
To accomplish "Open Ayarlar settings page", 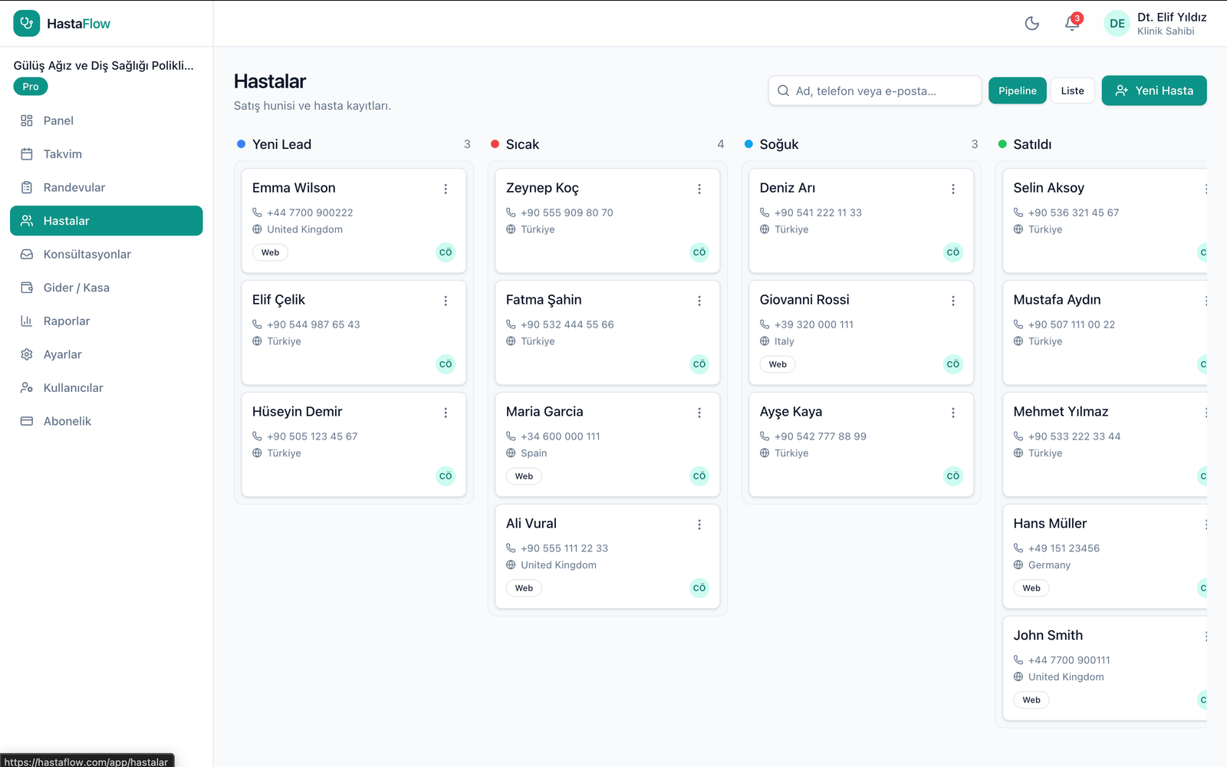I will [107, 354].
